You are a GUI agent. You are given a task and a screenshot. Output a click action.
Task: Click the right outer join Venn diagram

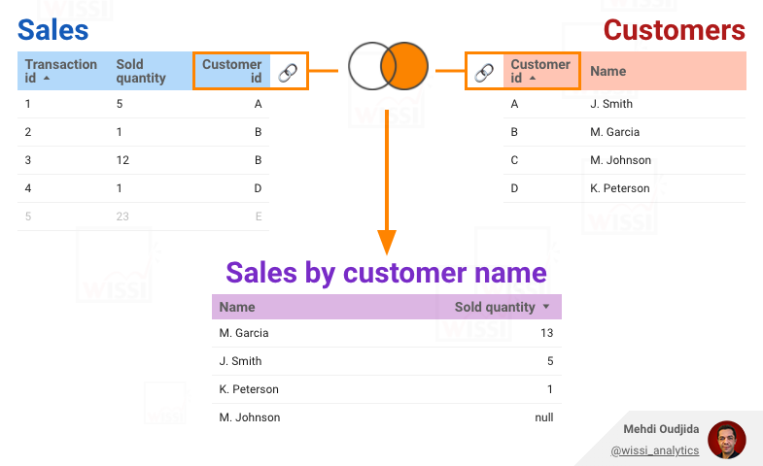[x=389, y=66]
